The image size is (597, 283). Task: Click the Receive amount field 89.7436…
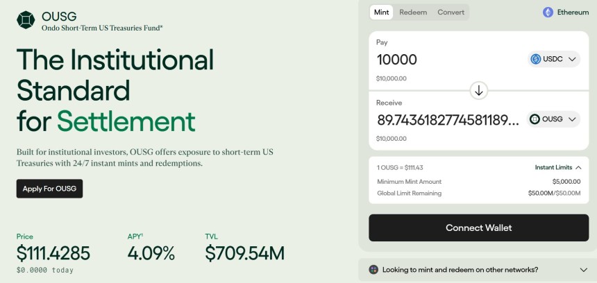tap(448, 120)
